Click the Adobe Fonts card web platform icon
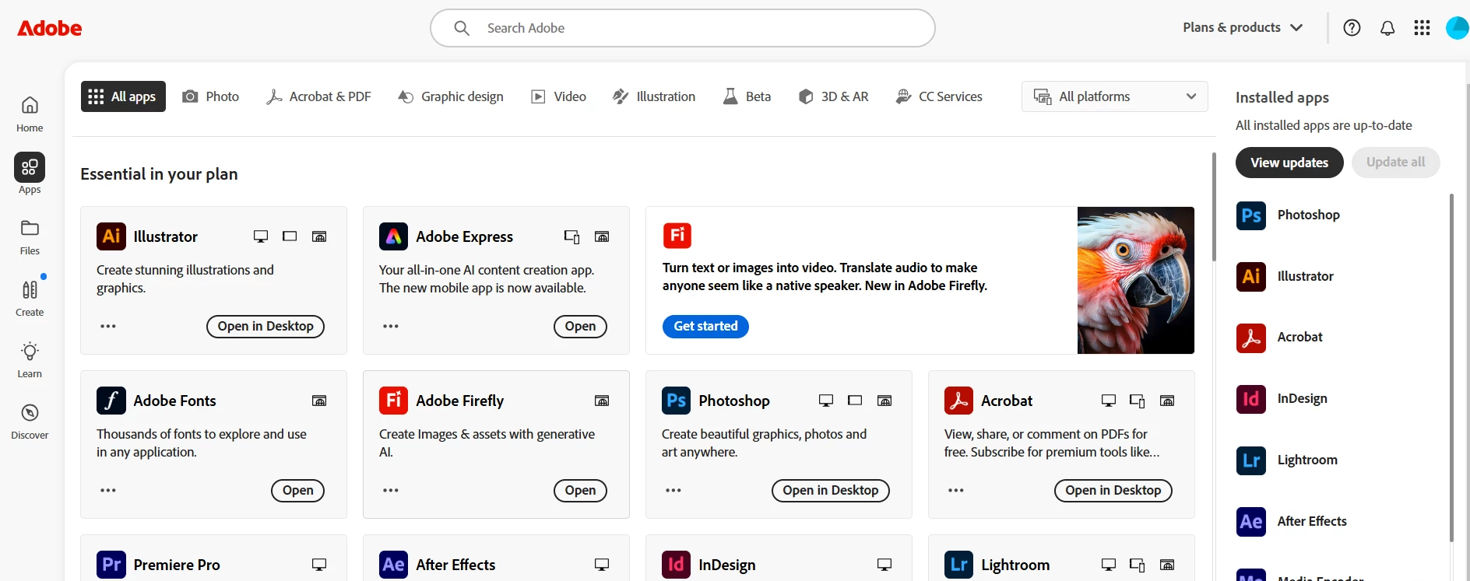 coord(319,401)
